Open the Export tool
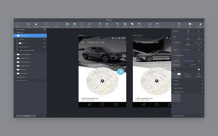Viewport: 218px width, 136px height. (200, 24)
